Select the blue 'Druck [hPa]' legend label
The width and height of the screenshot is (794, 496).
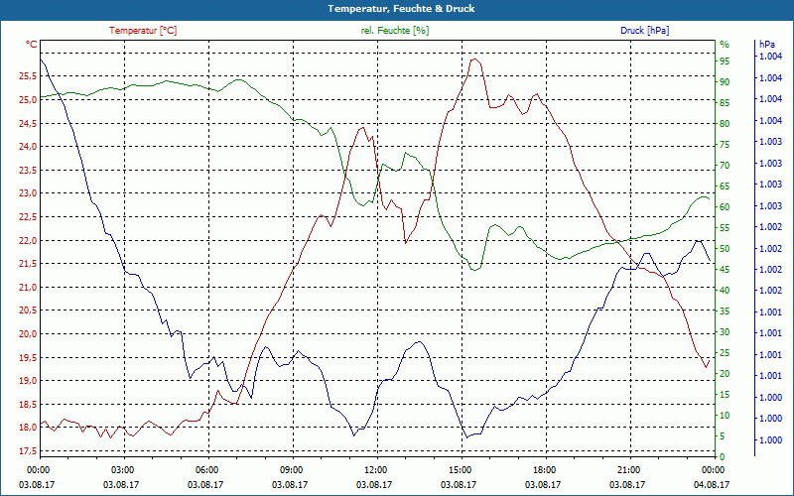644,31
